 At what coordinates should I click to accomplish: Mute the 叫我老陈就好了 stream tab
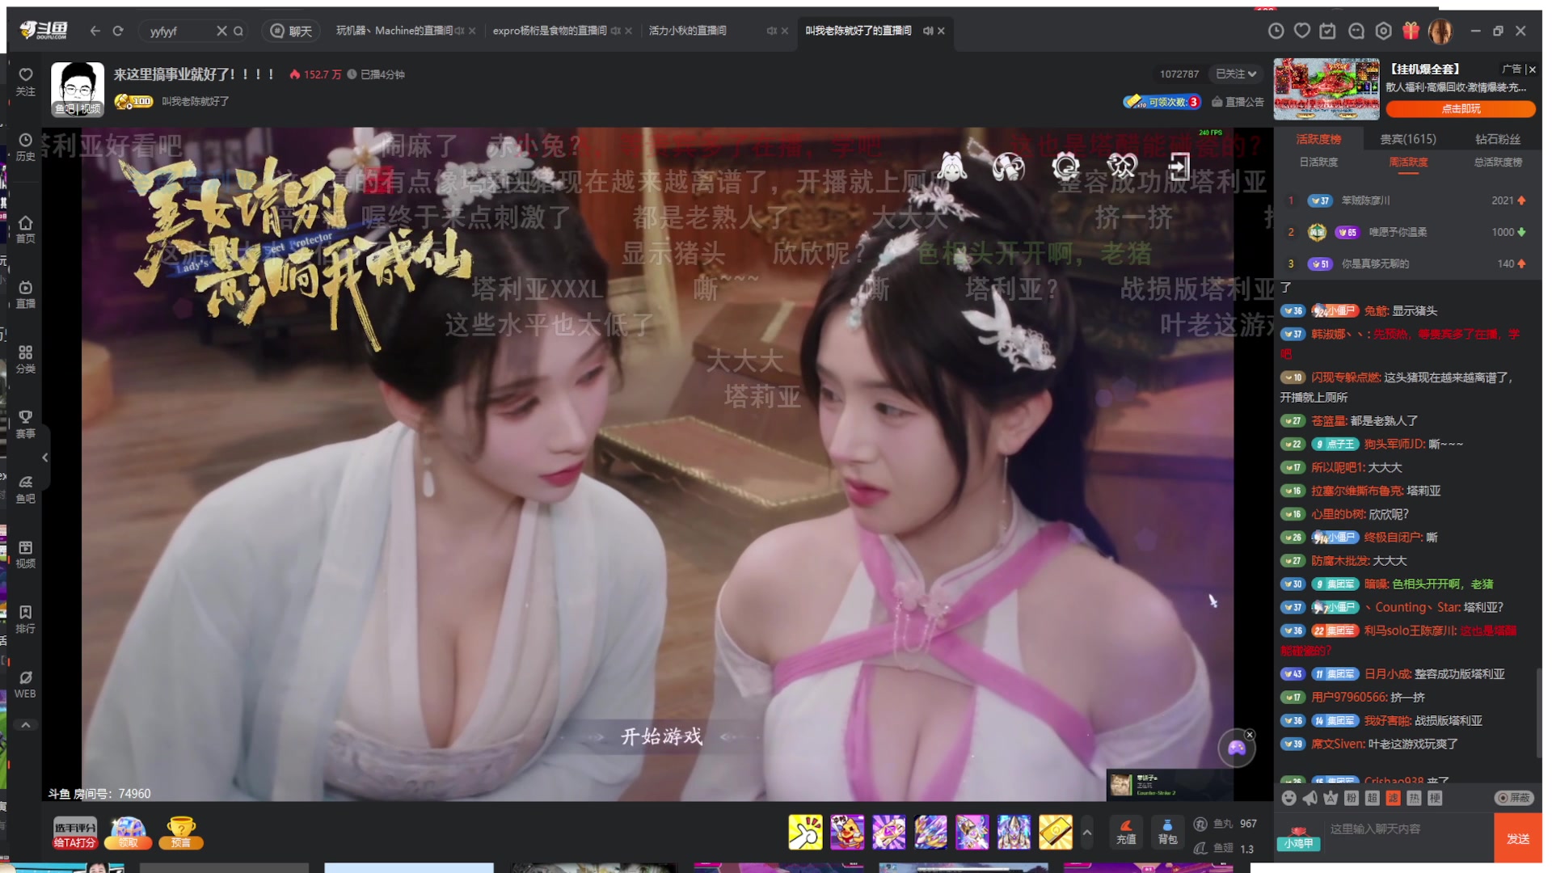[928, 31]
